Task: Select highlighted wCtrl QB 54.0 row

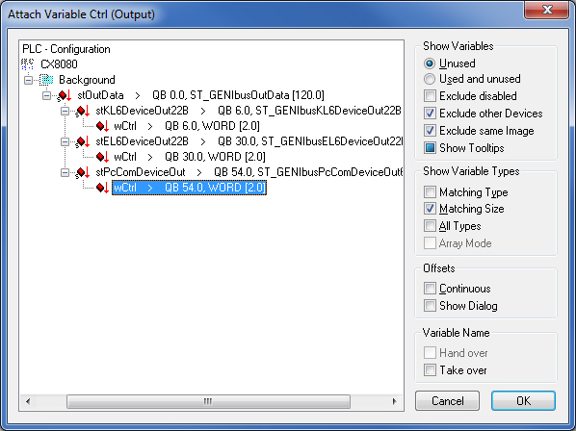Action: (x=189, y=188)
